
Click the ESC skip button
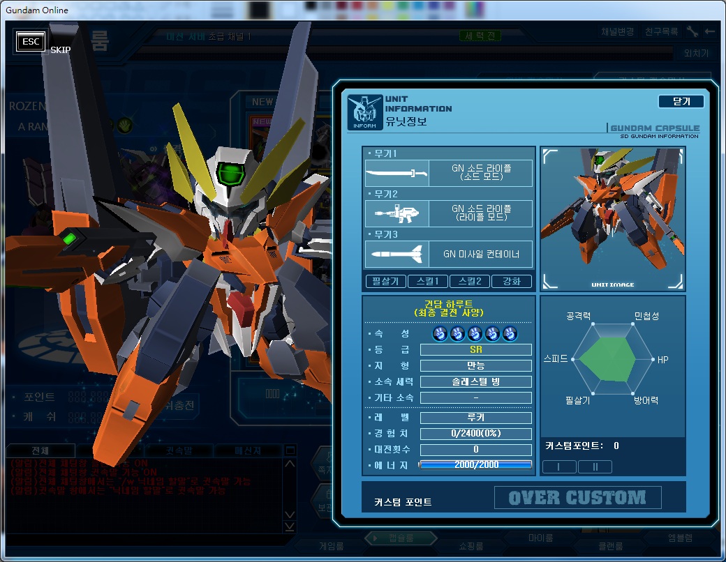[x=31, y=42]
